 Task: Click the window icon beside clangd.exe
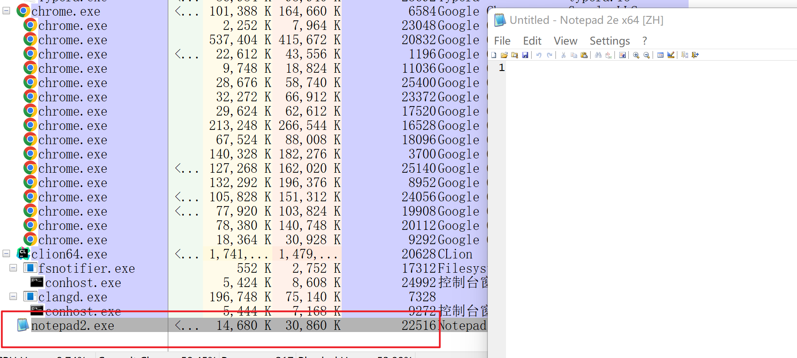tap(30, 297)
